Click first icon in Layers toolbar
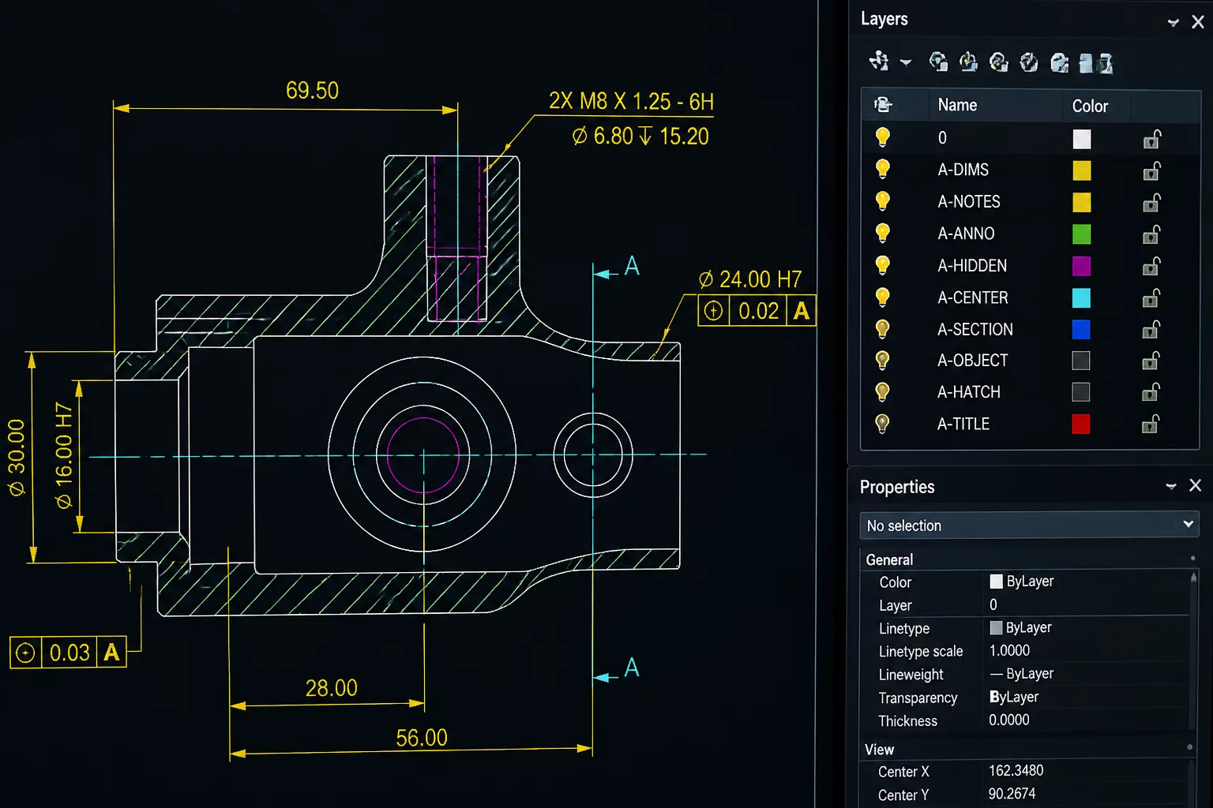The height and width of the screenshot is (808, 1213). [x=879, y=62]
